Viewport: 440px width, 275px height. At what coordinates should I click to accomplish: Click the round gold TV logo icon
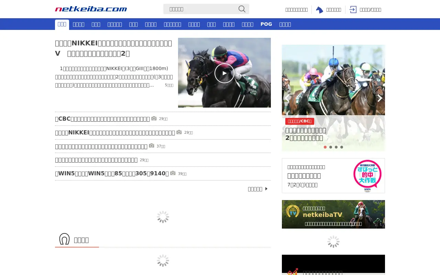293,211
